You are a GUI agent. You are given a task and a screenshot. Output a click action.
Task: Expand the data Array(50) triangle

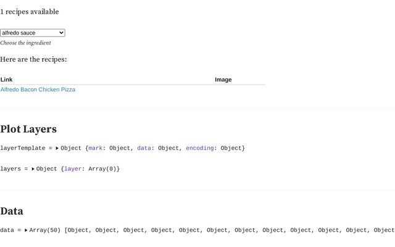[x=26, y=230]
